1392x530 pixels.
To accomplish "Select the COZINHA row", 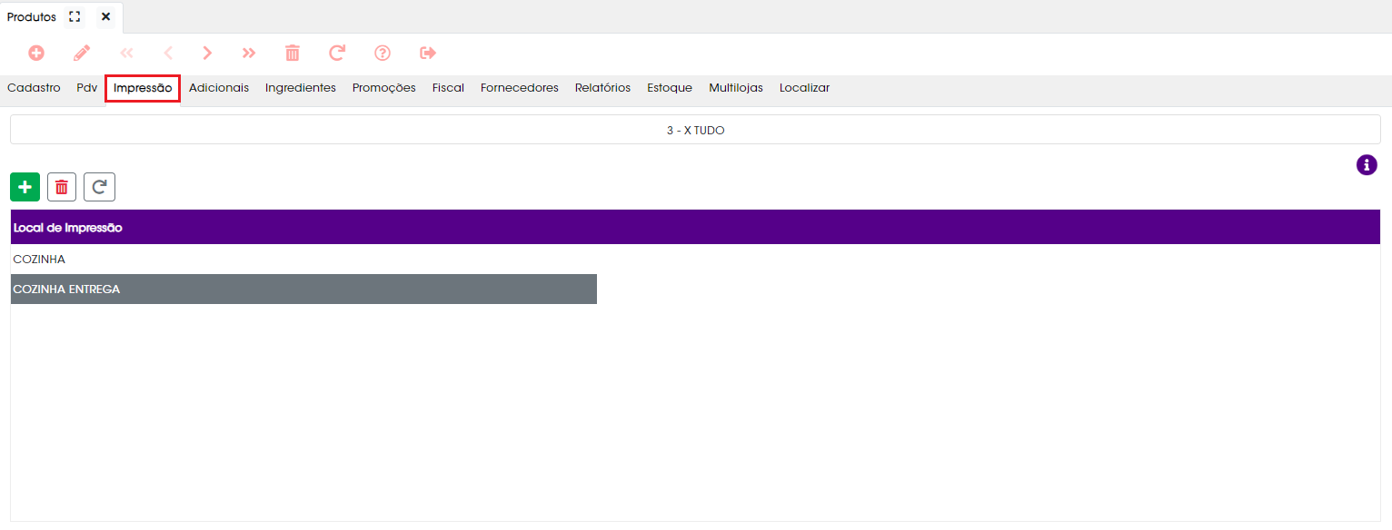I will point(695,260).
